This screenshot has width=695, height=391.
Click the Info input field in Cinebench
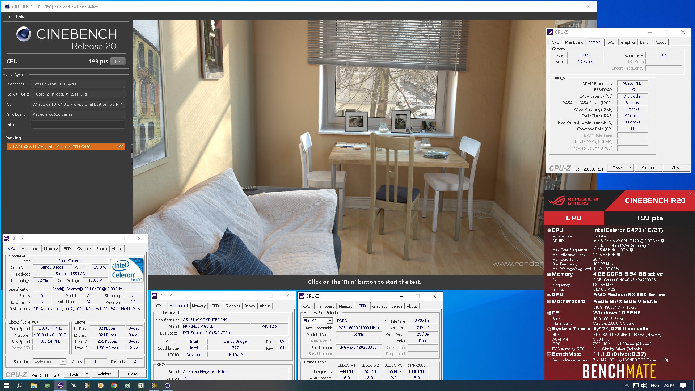pyautogui.click(x=78, y=125)
